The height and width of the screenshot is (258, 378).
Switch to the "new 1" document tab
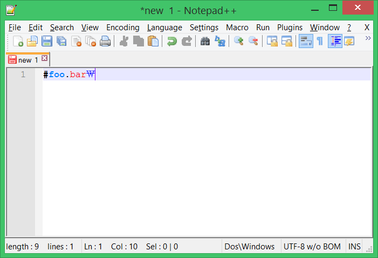(x=24, y=60)
